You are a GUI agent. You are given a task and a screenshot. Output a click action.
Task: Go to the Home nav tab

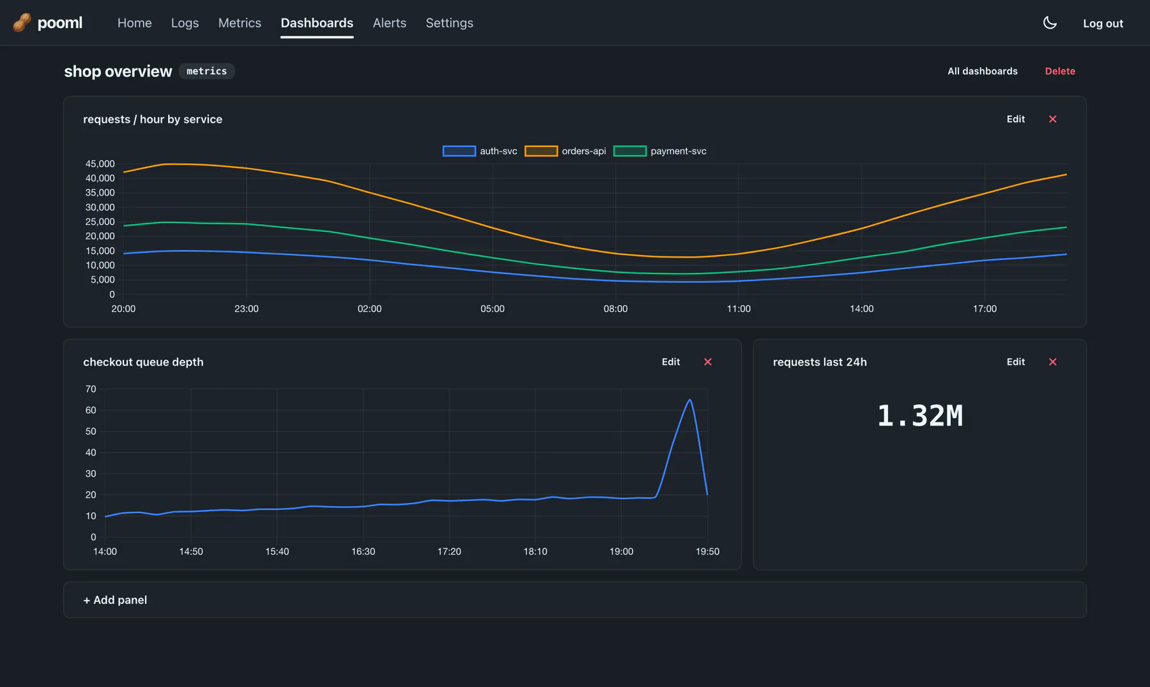tap(135, 23)
